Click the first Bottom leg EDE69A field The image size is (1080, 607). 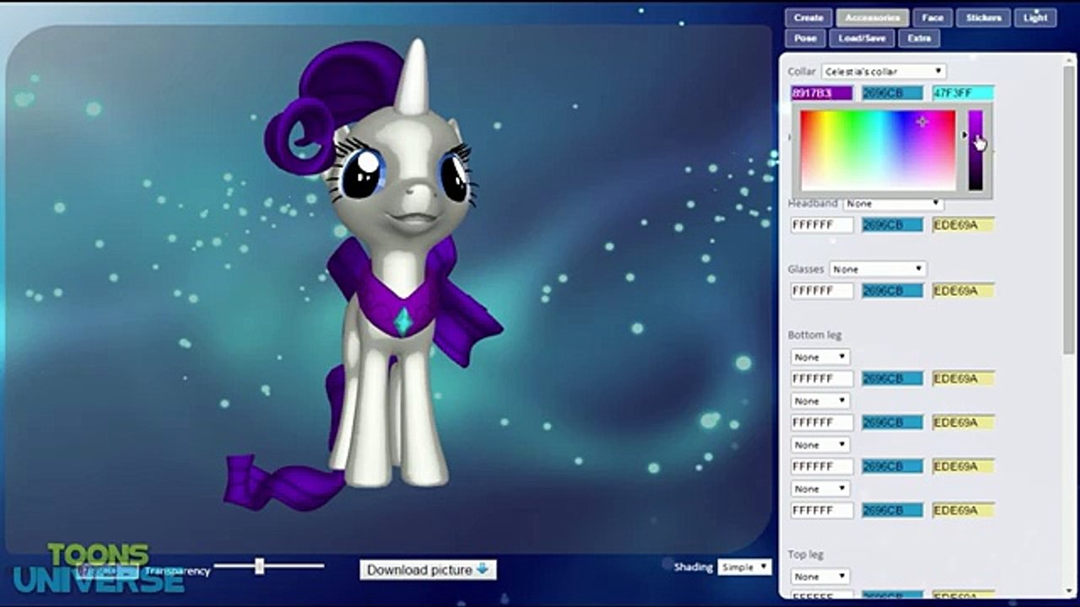tap(964, 379)
